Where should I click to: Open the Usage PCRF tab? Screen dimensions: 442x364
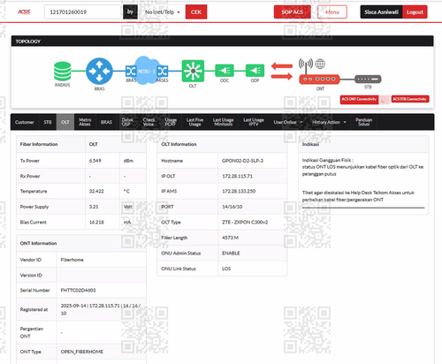(x=171, y=122)
